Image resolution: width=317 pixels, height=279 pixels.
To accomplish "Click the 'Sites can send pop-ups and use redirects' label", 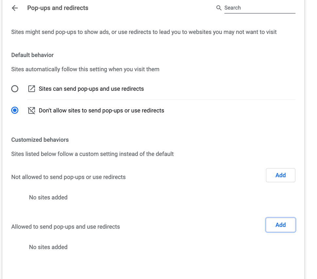I will point(91,89).
